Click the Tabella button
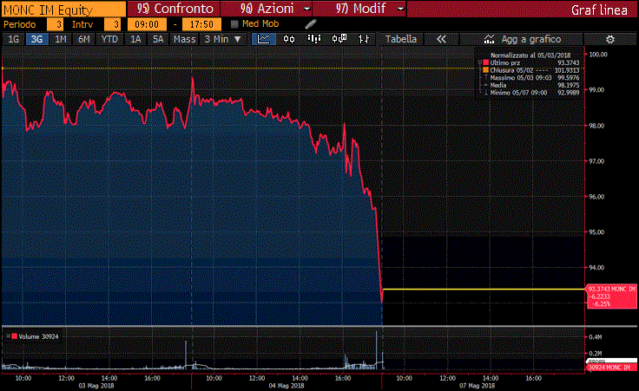 tap(401, 39)
